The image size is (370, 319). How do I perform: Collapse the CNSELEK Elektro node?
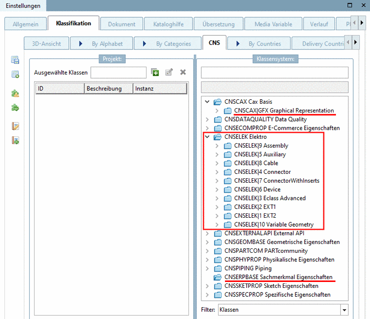pyautogui.click(x=207, y=137)
